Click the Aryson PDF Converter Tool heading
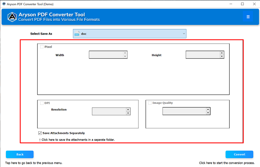The width and height of the screenshot is (260, 167). click(52, 15)
